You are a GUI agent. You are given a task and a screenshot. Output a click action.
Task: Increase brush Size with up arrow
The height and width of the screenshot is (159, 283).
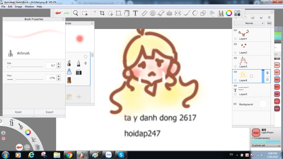[59, 64]
